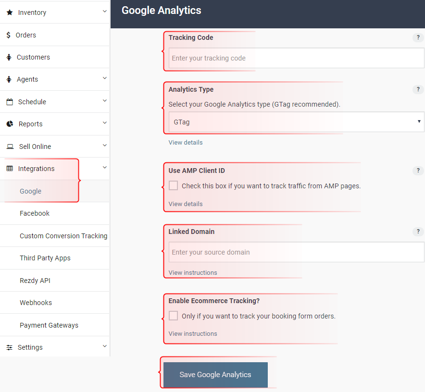Click the person icon beside Agents
The height and width of the screenshot is (392, 425).
click(9, 79)
